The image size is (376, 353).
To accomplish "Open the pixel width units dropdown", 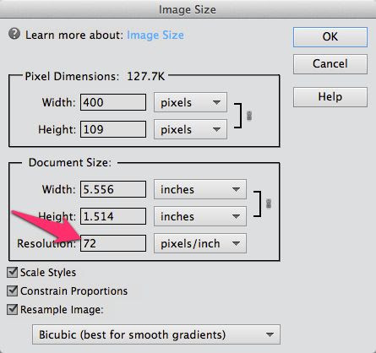I will click(190, 102).
